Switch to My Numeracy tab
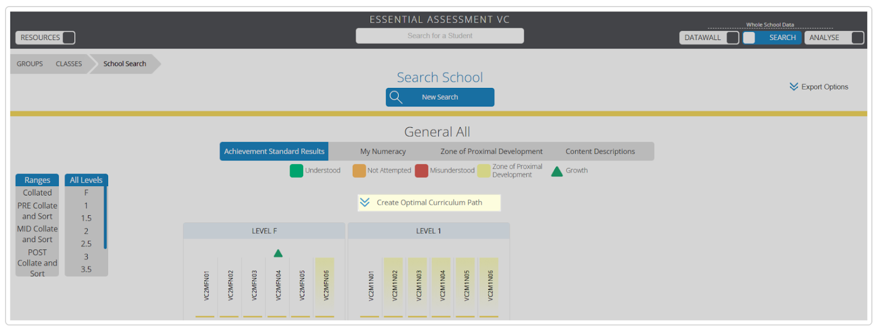This screenshot has width=879, height=330. pyautogui.click(x=383, y=152)
